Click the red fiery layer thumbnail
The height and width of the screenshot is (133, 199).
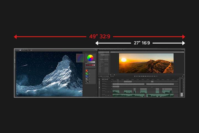[87, 71]
